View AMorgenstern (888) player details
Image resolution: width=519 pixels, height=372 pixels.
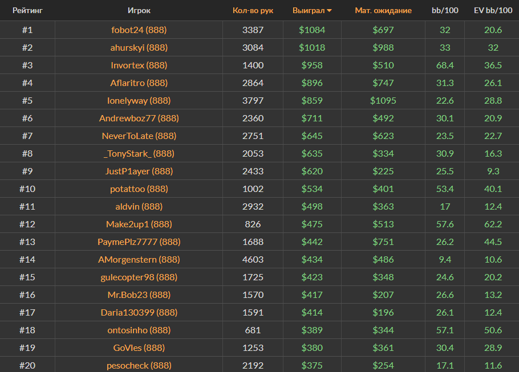139,259
